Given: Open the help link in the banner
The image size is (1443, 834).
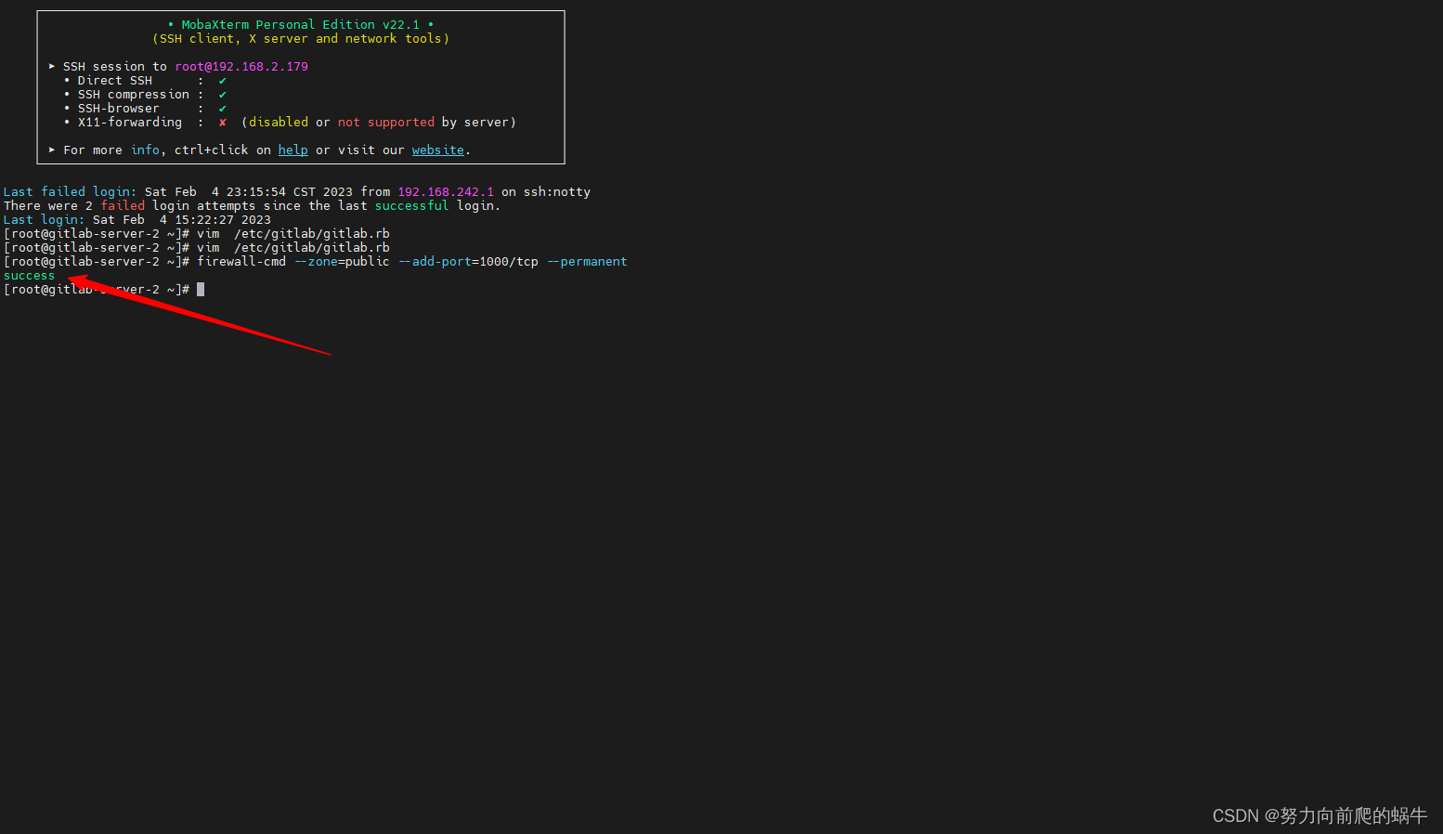Looking at the screenshot, I should (x=292, y=150).
